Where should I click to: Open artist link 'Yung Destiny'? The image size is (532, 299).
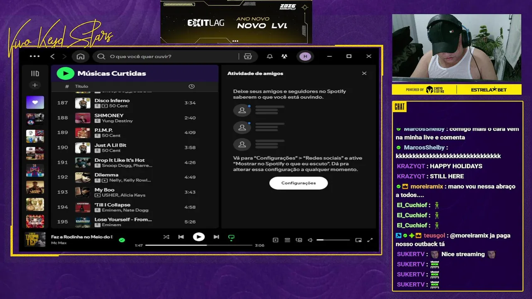click(x=117, y=121)
